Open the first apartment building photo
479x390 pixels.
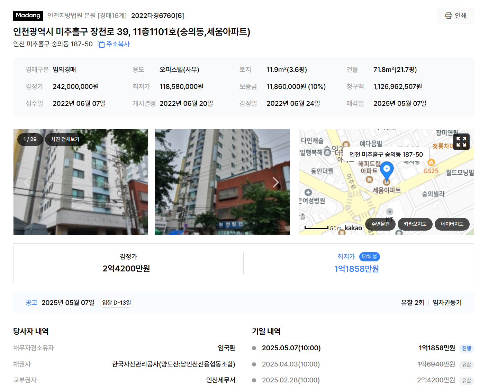(x=81, y=182)
